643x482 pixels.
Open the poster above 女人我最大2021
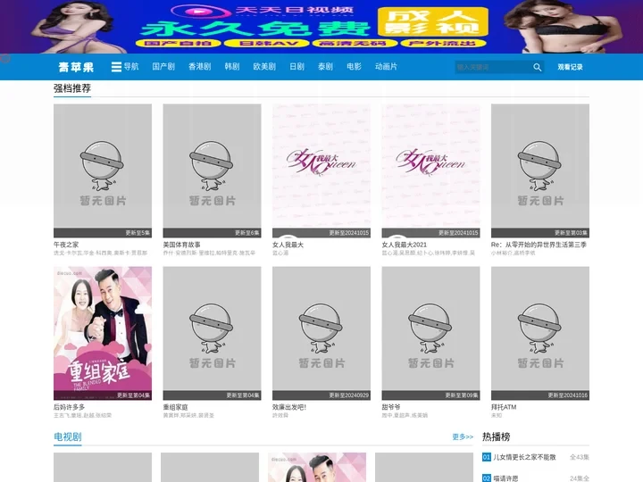(x=431, y=170)
